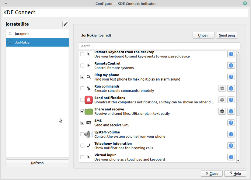Click the Unpair button
Viewport: 251px width, 180px height.
204,35
